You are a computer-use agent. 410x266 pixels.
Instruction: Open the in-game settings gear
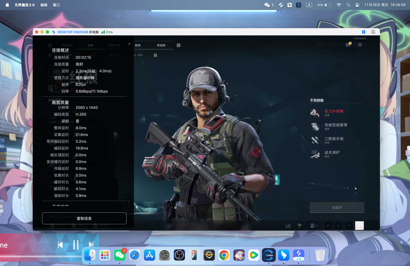[x=360, y=45]
